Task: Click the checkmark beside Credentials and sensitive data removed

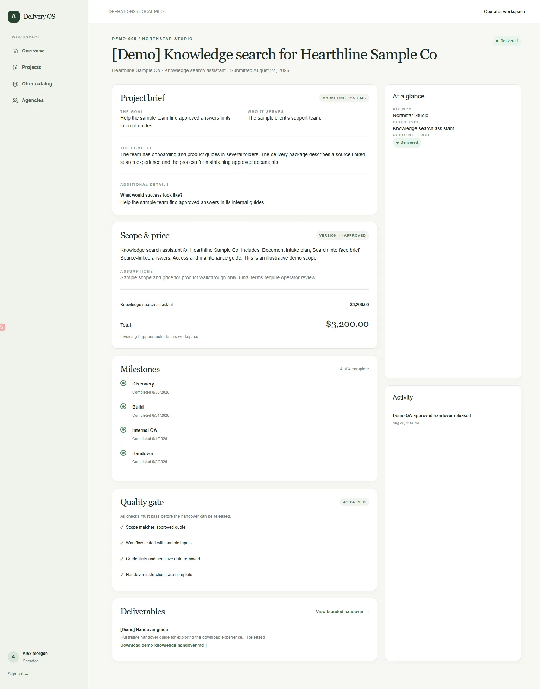Action: 122,559
